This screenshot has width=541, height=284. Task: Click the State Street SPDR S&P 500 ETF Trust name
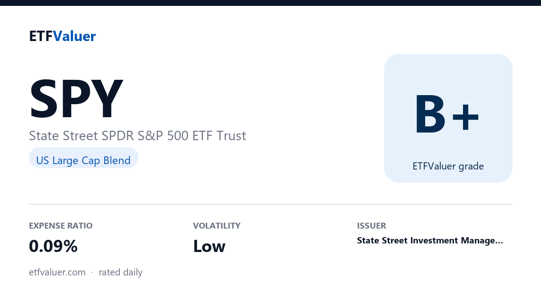pyautogui.click(x=138, y=136)
